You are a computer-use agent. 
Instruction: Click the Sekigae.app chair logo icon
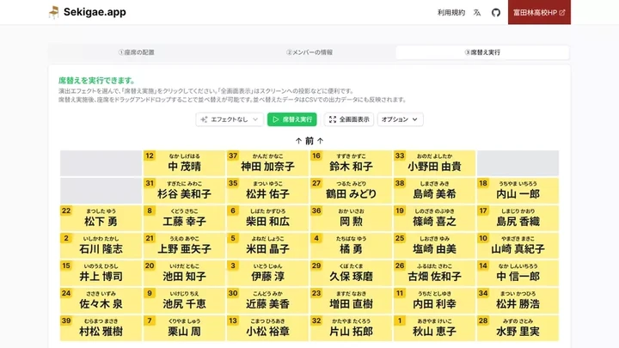coord(53,12)
